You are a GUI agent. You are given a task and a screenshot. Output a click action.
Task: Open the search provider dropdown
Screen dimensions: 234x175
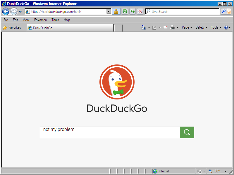coord(229,11)
